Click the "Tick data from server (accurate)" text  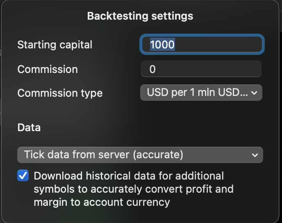click(x=104, y=155)
